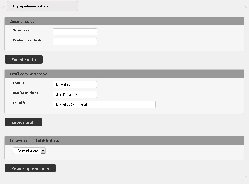Click the Zmiana hasła section header

pyautogui.click(x=124, y=21)
